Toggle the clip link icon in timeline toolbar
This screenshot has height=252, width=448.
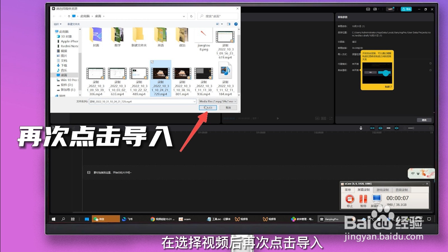pos(388,128)
